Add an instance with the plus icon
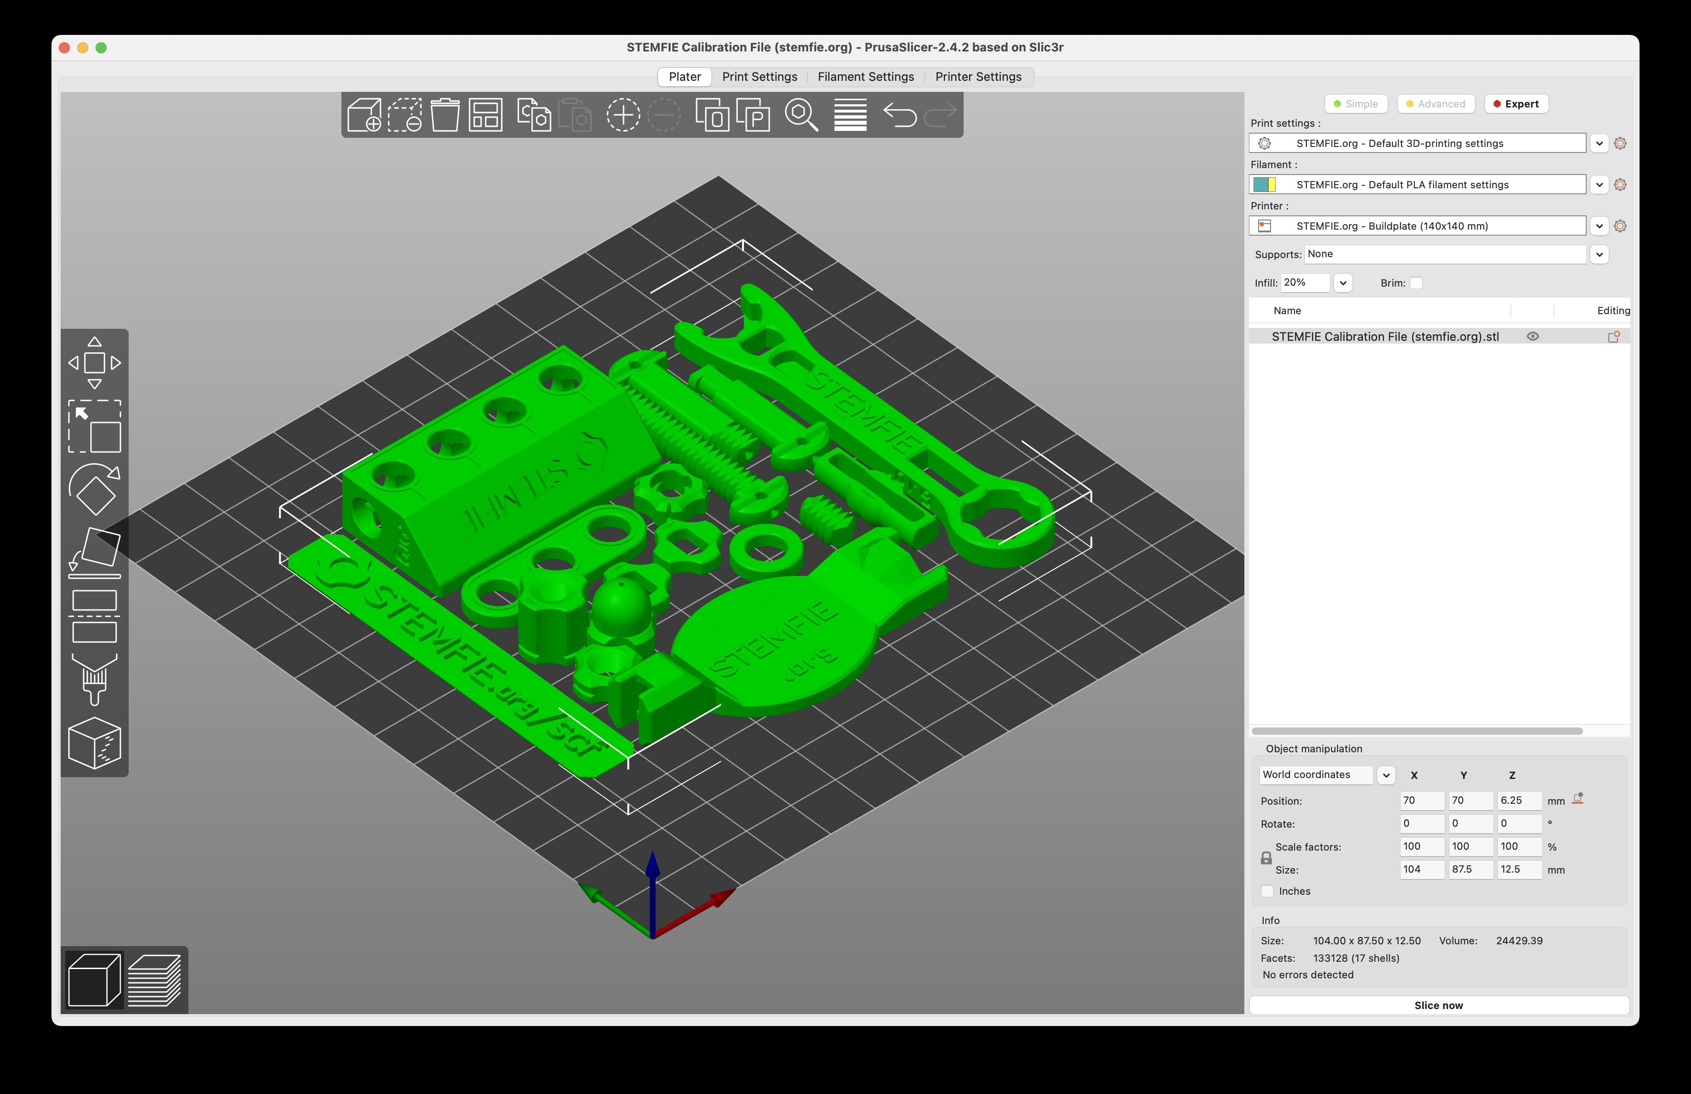This screenshot has width=1691, height=1094. pos(623,115)
